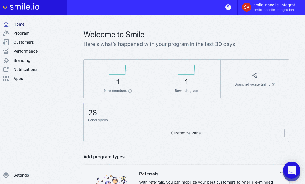Click the Notifications icon in sidebar
The height and width of the screenshot is (184, 305).
tap(6, 69)
